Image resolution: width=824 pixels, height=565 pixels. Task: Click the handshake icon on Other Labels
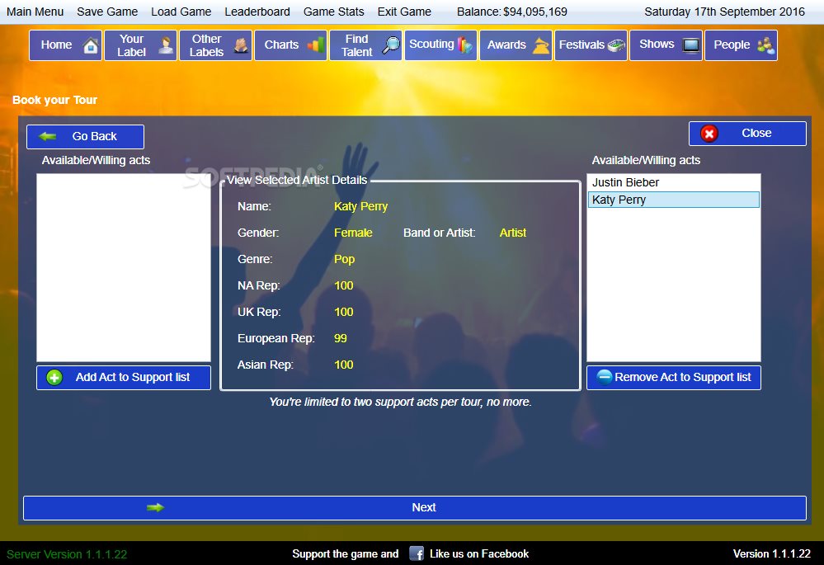pyautogui.click(x=241, y=45)
